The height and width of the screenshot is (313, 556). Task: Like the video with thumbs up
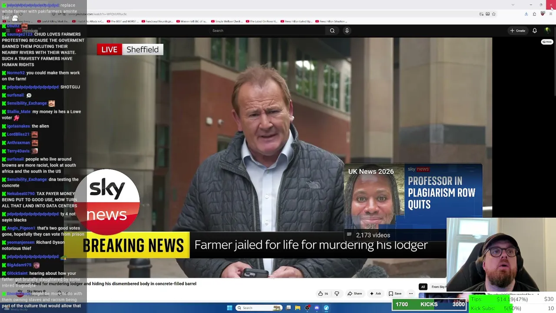(323, 293)
